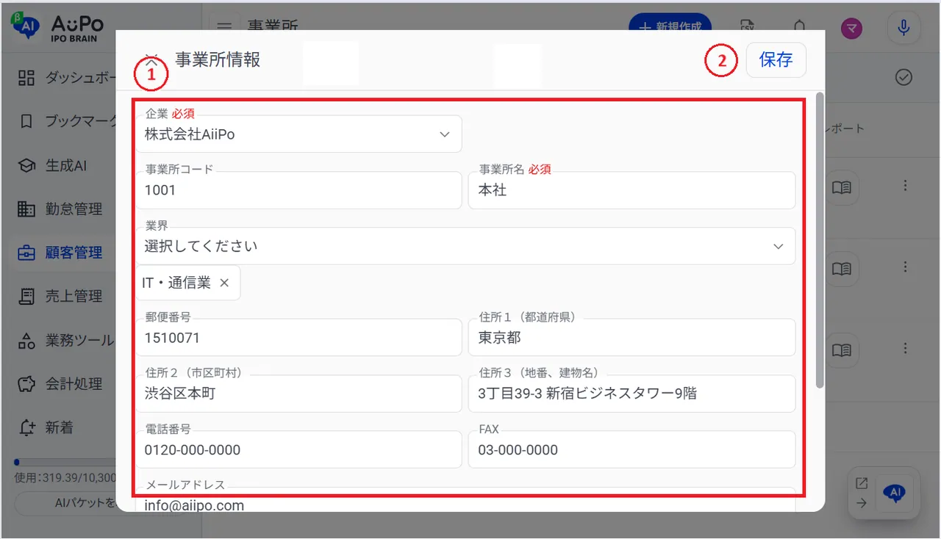This screenshot has width=941, height=539.
Task: Click the ブックマーク bookmark icon in sidebar
Action: click(26, 122)
